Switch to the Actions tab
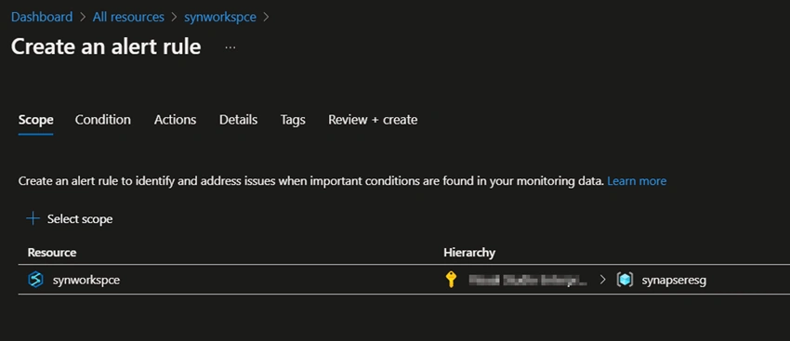 (176, 120)
